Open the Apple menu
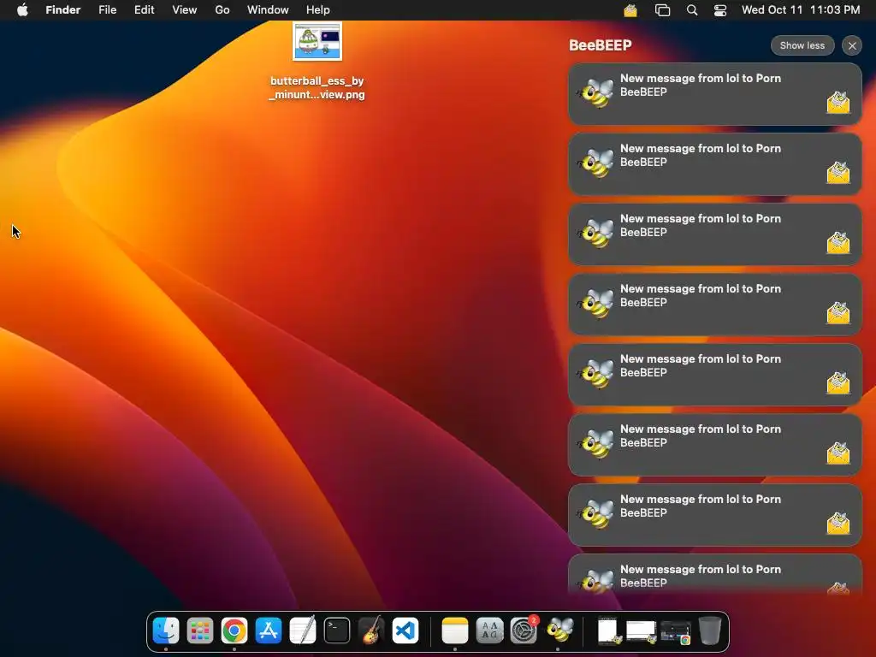The height and width of the screenshot is (657, 876). pyautogui.click(x=22, y=10)
